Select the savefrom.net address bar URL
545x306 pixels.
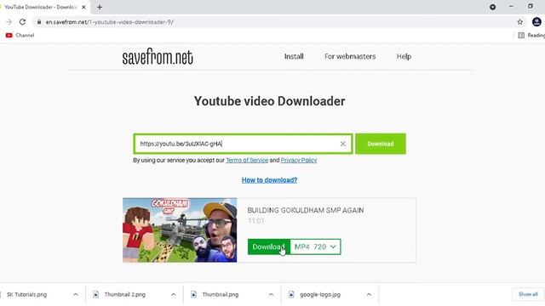pos(110,22)
